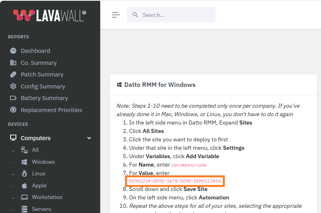Click the All devices network icon
The width and height of the screenshot is (321, 213).
[x=24, y=150]
